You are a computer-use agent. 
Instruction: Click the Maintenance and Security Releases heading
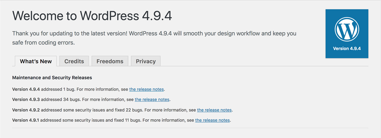(52, 78)
